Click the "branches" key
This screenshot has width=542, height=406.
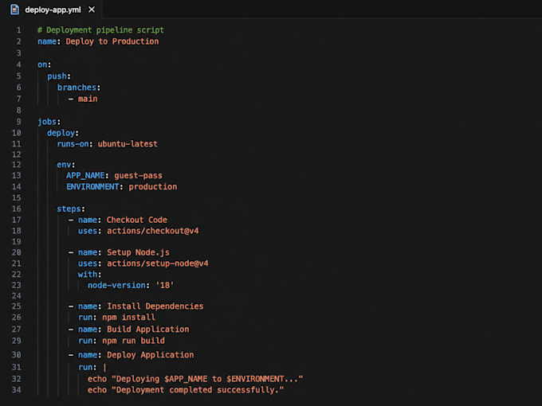[x=77, y=88]
